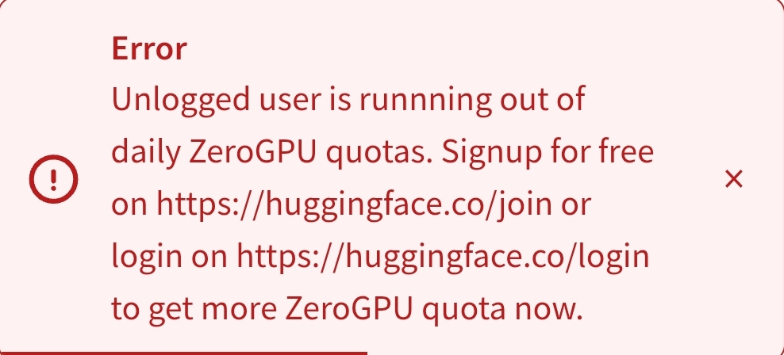
Task: Click the word "or" after the join URL
Action: [575, 204]
